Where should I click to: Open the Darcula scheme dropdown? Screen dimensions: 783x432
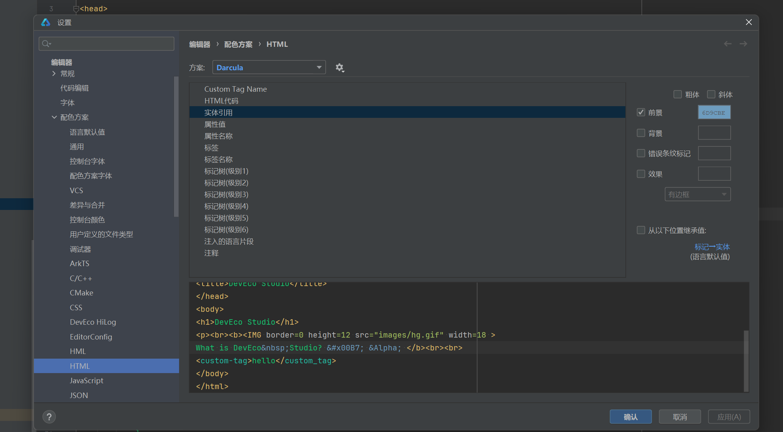269,68
